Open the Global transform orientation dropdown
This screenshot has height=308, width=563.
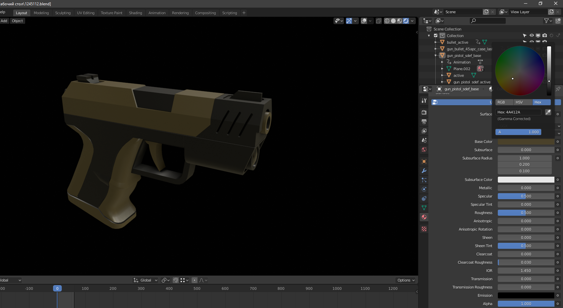(146, 280)
